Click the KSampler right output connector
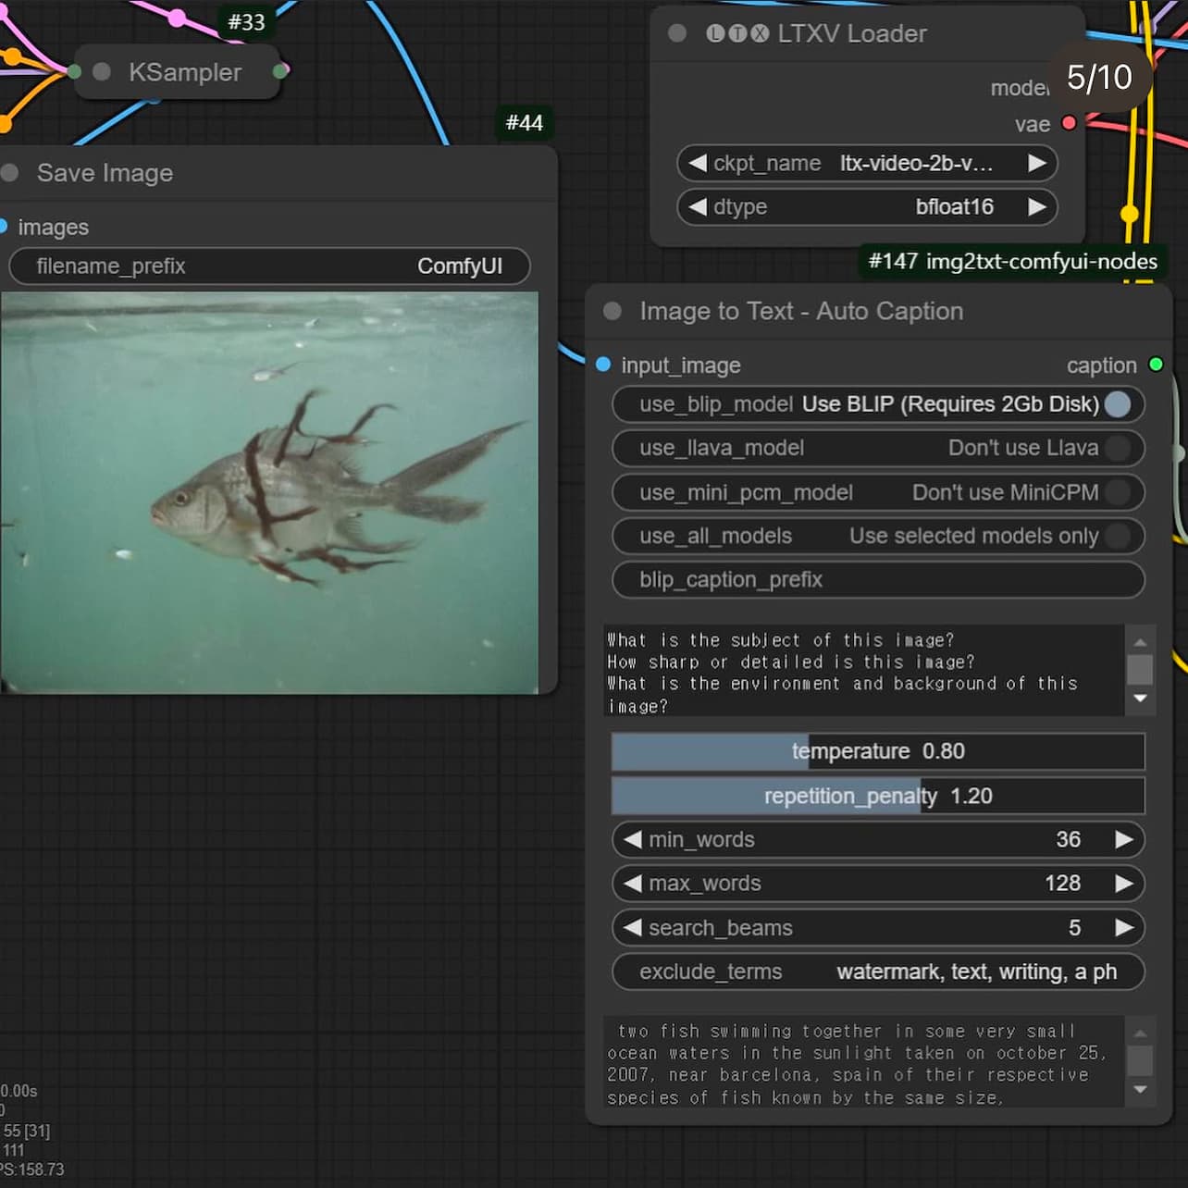 (280, 71)
